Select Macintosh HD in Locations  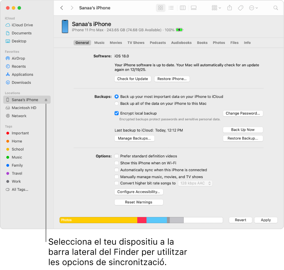click(21, 108)
